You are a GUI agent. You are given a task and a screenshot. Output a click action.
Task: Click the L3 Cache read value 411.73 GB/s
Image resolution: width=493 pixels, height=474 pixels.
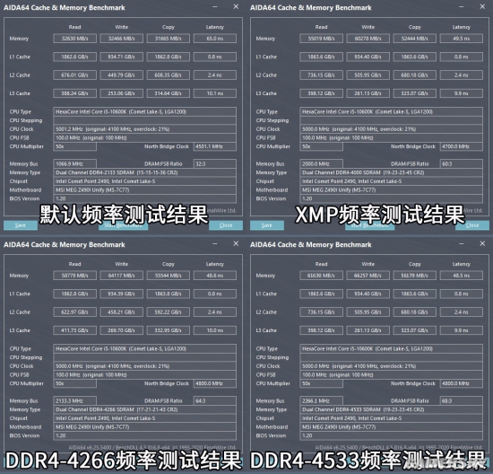[x=74, y=330]
